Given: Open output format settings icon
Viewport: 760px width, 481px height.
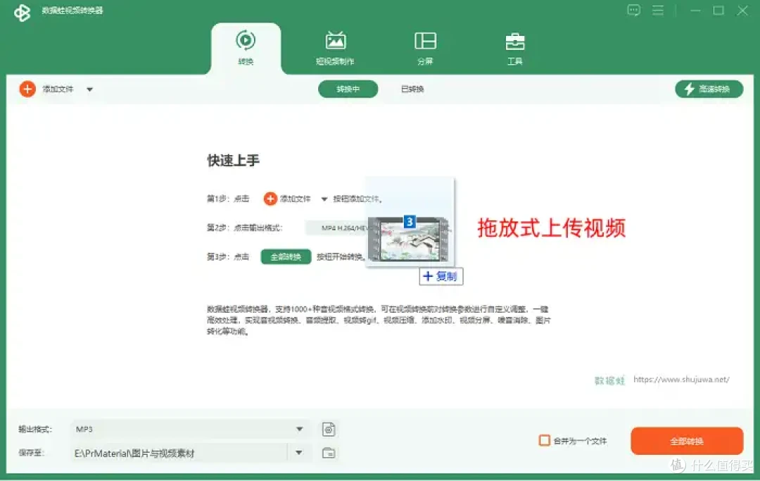Looking at the screenshot, I should [x=329, y=429].
